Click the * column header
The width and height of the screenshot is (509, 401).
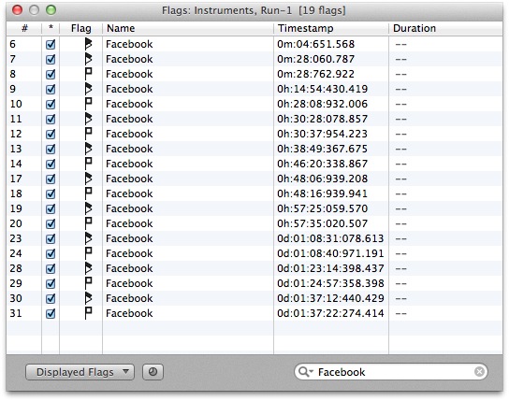click(x=51, y=29)
